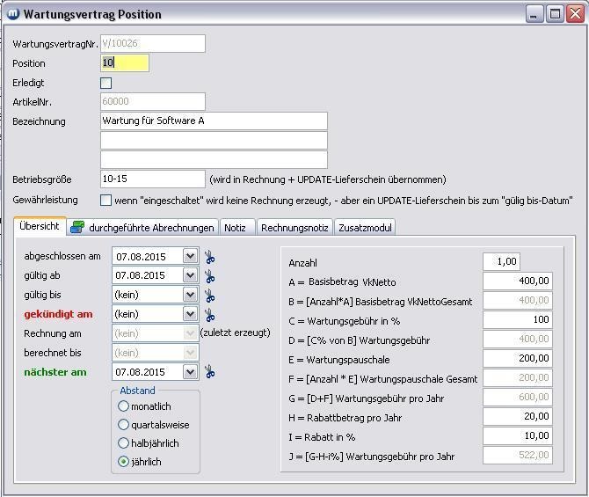This screenshot has height=497, width=589.
Task: Click the Anzahl value field
Action: pyautogui.click(x=501, y=261)
